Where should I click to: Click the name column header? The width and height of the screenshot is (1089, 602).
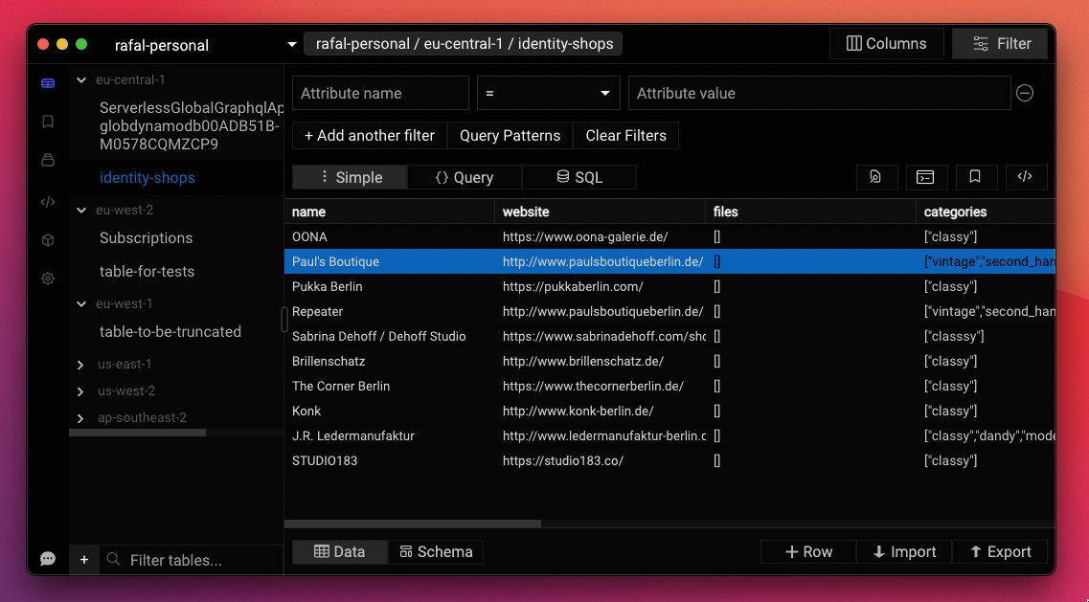tap(389, 212)
